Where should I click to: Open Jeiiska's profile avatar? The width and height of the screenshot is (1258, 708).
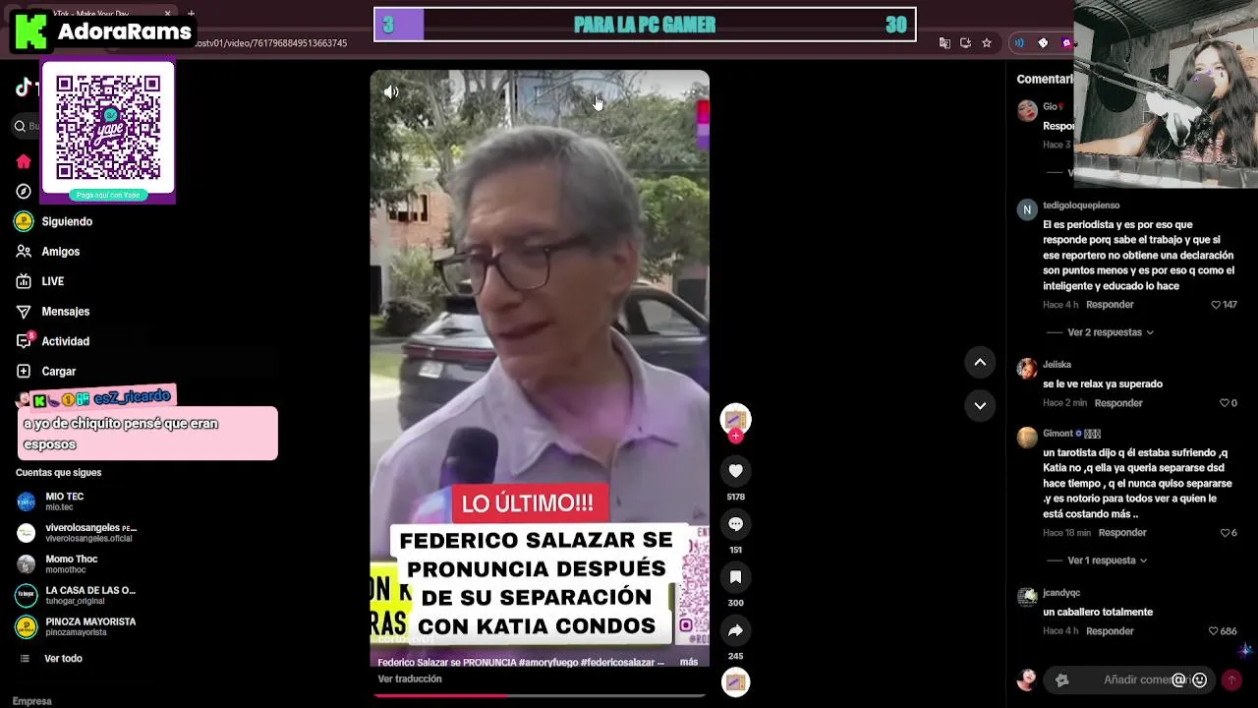tap(1027, 369)
